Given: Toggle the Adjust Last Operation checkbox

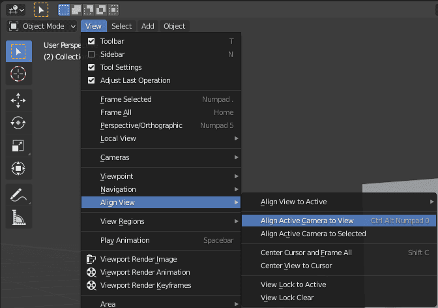Looking at the screenshot, I should tap(91, 80).
